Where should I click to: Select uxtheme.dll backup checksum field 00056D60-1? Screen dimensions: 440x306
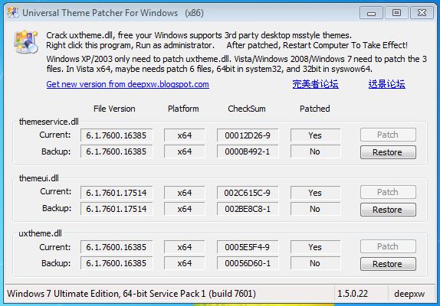coord(248,263)
